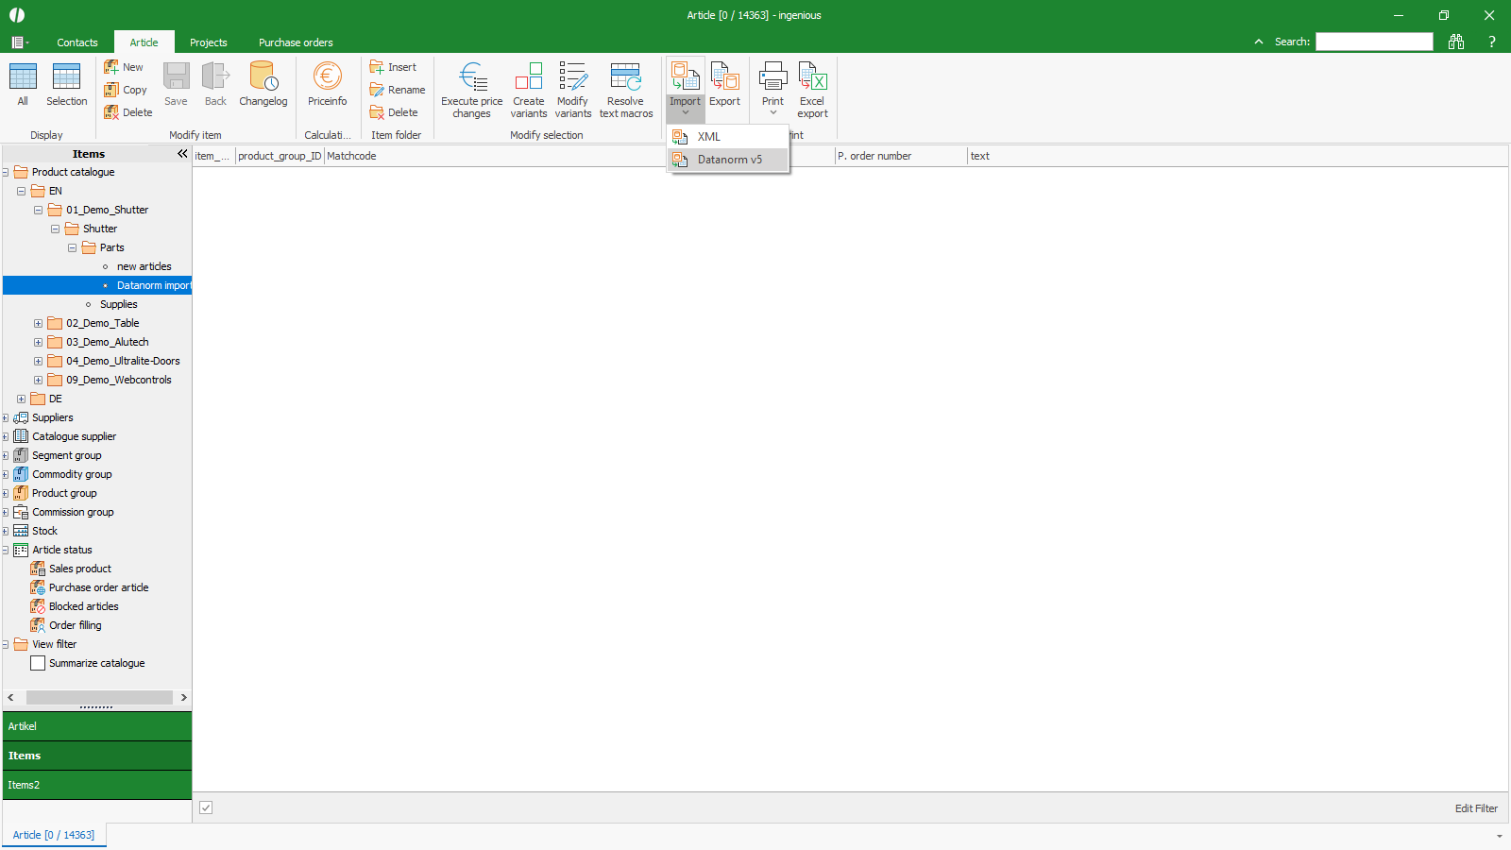
Task: Expand the 02_Demo_Table folder
Action: point(39,323)
